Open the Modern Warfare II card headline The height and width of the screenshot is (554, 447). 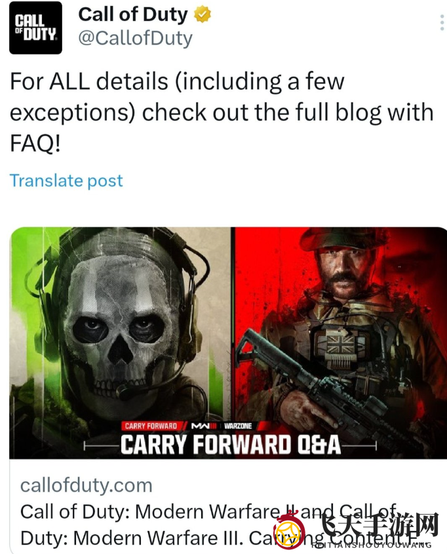[x=208, y=511]
